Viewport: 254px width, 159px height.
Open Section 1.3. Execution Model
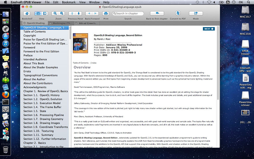(44, 103)
